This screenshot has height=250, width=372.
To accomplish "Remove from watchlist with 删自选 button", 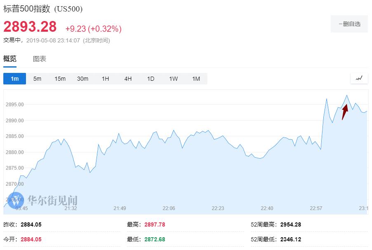I will tap(349, 24).
